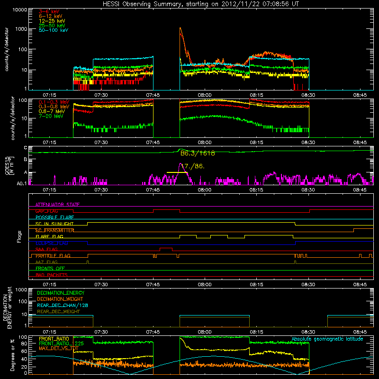Image resolution: width=379 pixels, height=379 pixels.
Task: Select the DECIMATION_ENERGY legend label
Action: [x=61, y=293]
